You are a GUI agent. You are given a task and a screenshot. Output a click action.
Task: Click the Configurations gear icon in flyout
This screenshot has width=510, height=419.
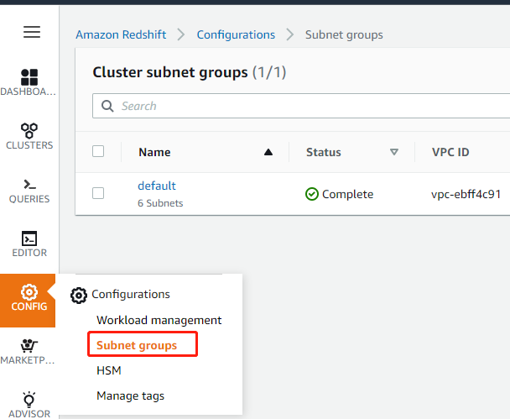coord(79,296)
